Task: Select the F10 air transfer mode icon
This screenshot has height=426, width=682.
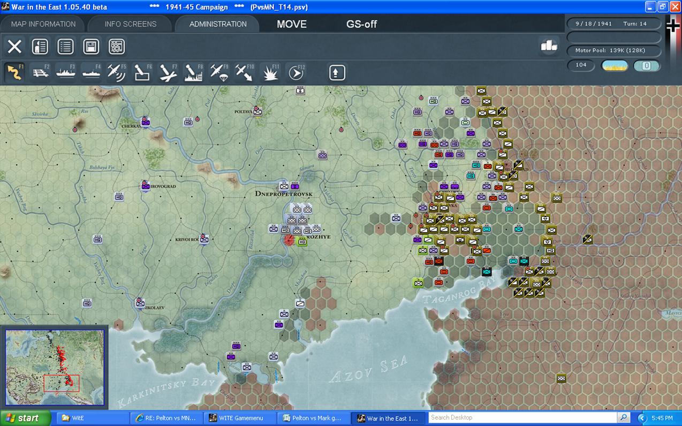Action: (x=245, y=72)
